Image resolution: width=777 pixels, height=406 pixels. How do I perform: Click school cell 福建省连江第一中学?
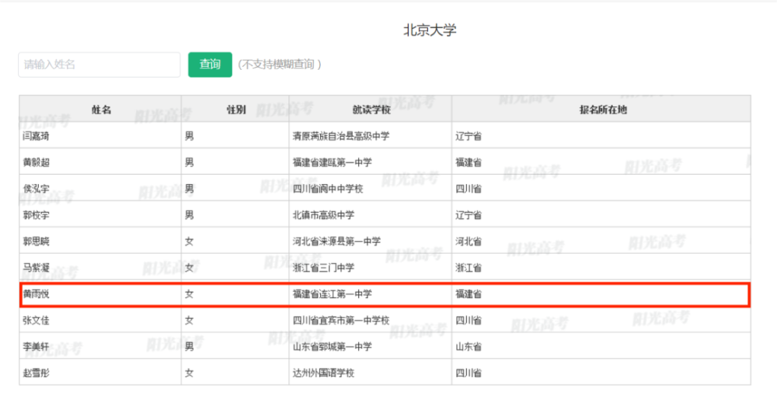[332, 294]
